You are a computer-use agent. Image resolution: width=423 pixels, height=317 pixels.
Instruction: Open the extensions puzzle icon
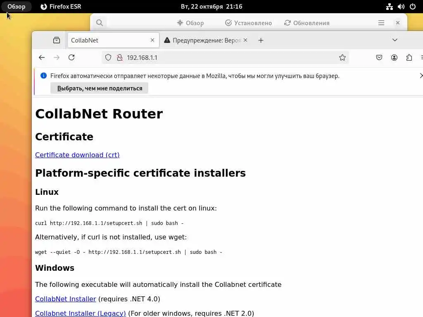click(409, 57)
